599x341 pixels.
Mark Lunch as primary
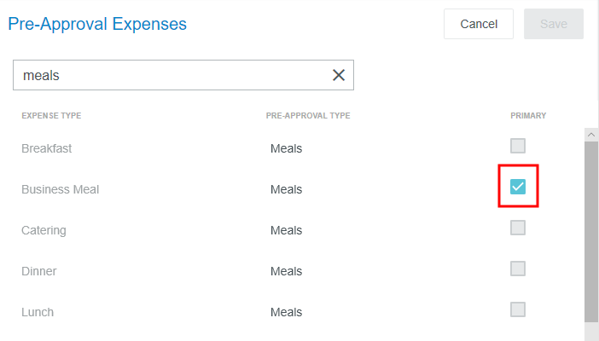pyautogui.click(x=518, y=309)
